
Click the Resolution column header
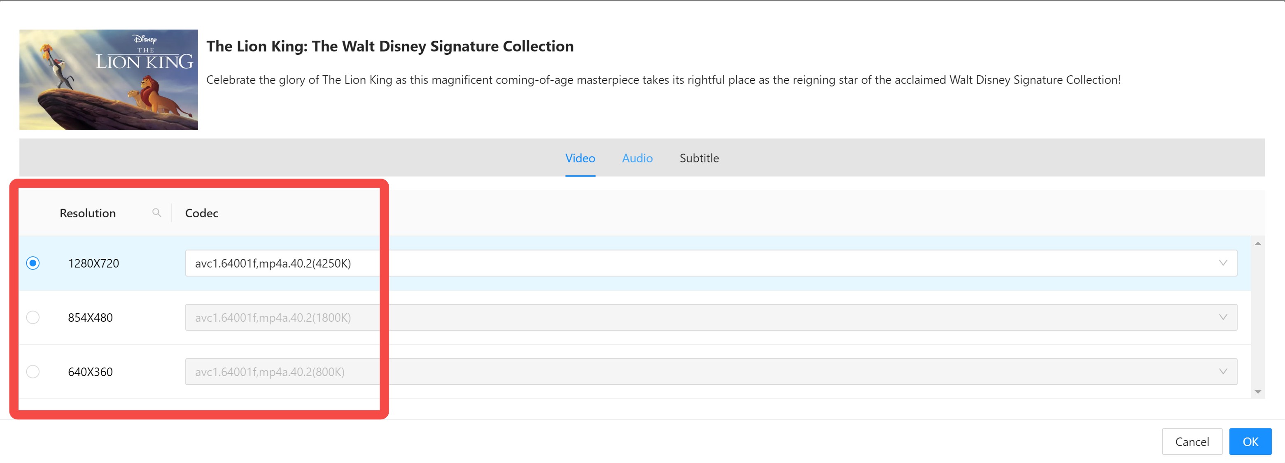88,213
